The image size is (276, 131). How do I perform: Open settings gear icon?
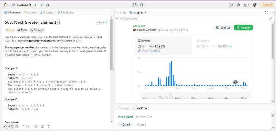[x=238, y=5]
